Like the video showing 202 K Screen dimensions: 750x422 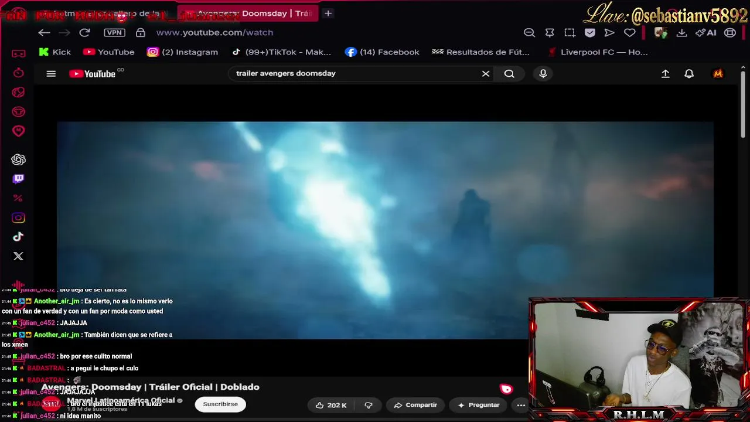[331, 405]
